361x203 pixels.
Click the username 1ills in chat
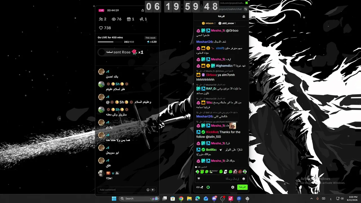click(209, 103)
